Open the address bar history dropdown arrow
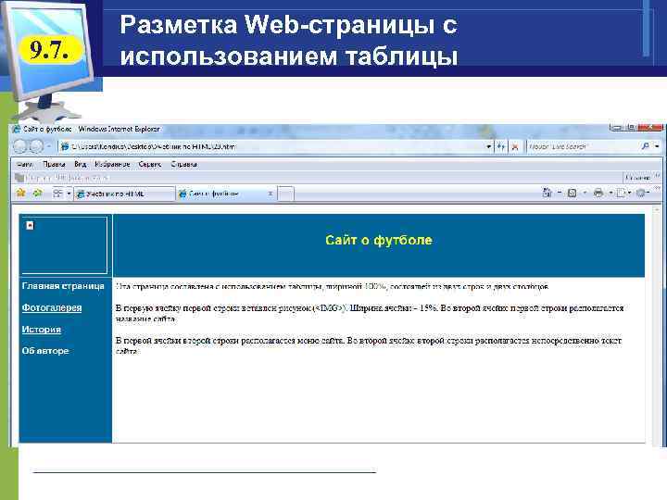This screenshot has height=500, width=667. [x=489, y=146]
